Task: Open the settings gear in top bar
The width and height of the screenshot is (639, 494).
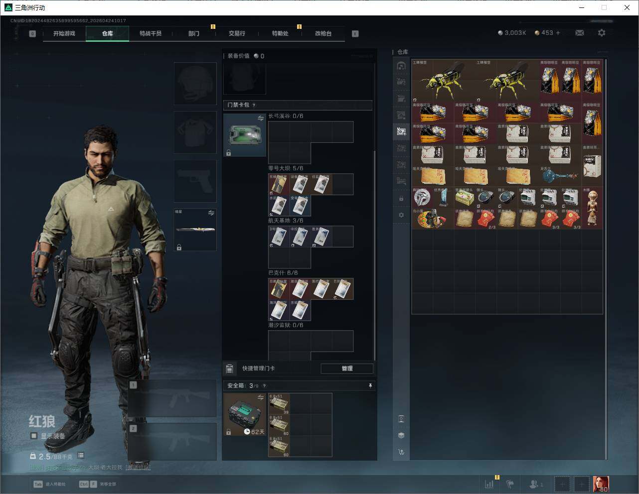Action: [x=602, y=33]
